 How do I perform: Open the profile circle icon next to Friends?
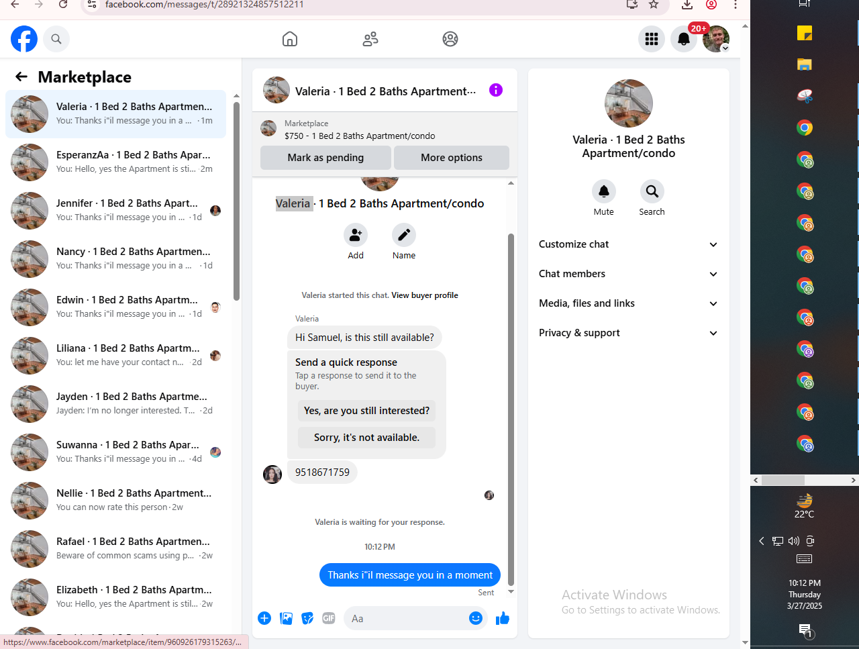[450, 39]
